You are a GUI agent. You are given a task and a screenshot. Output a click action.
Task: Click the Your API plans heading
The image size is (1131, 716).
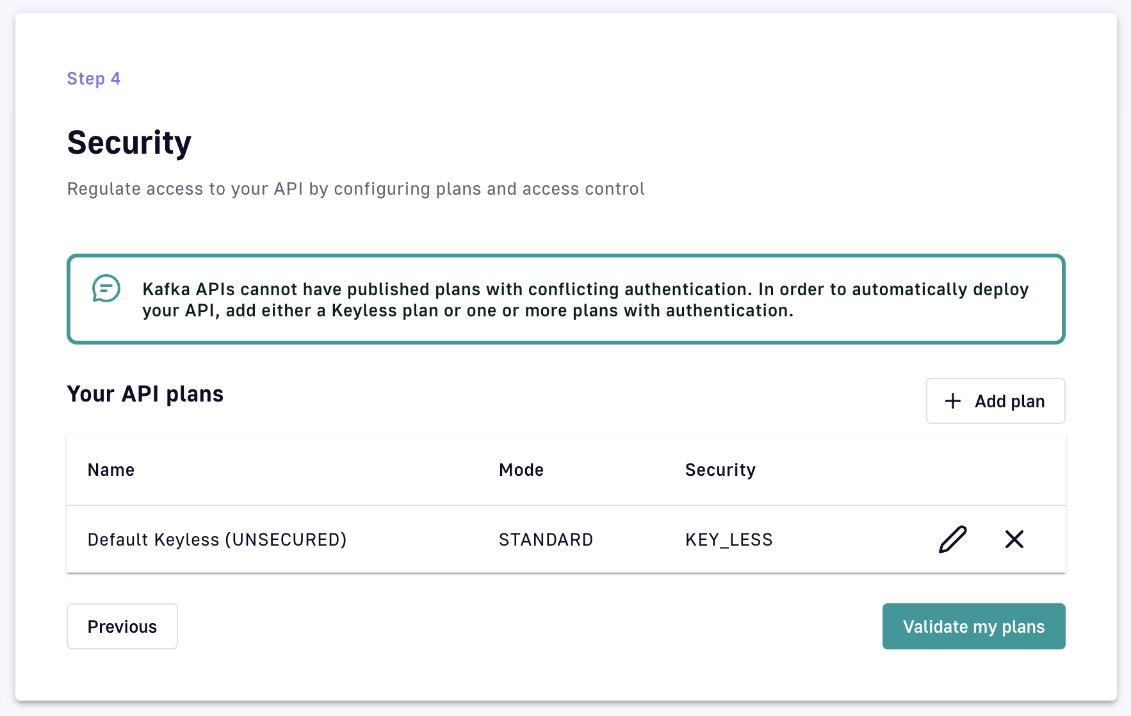tap(145, 394)
